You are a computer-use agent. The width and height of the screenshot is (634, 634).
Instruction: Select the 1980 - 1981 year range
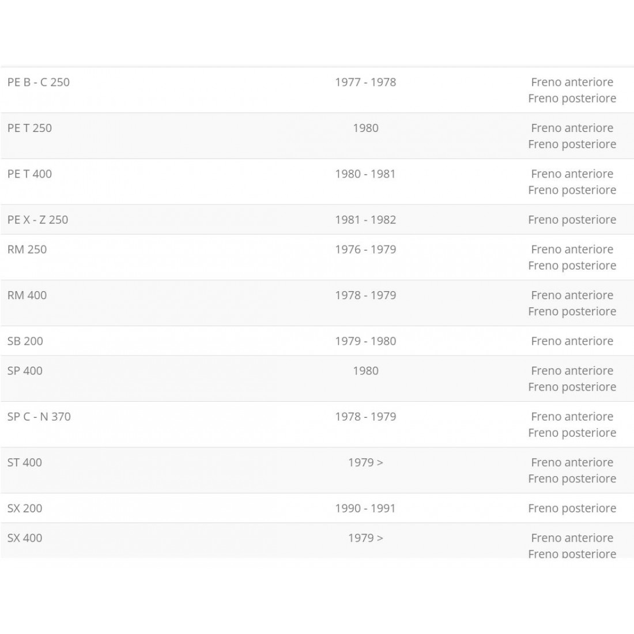pos(365,173)
